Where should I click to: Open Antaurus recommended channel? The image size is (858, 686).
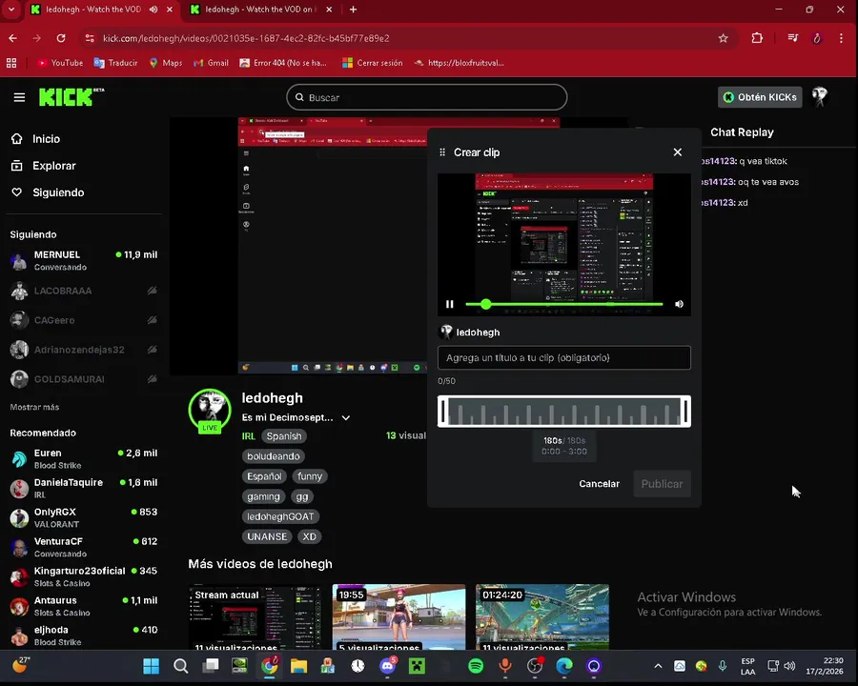pyautogui.click(x=83, y=606)
